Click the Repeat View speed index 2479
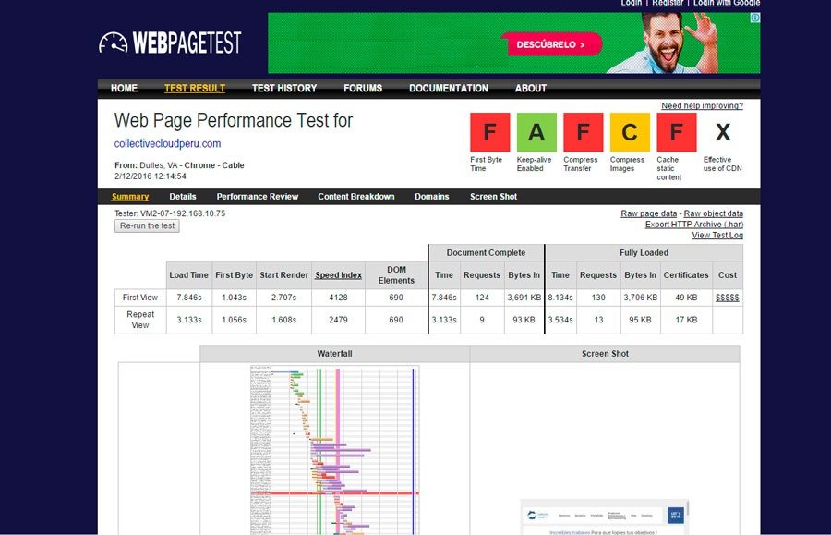831x535 pixels. 338,320
